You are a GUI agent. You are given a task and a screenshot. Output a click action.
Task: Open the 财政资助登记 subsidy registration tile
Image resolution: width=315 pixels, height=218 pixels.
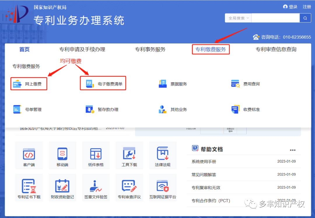click(x=62, y=188)
